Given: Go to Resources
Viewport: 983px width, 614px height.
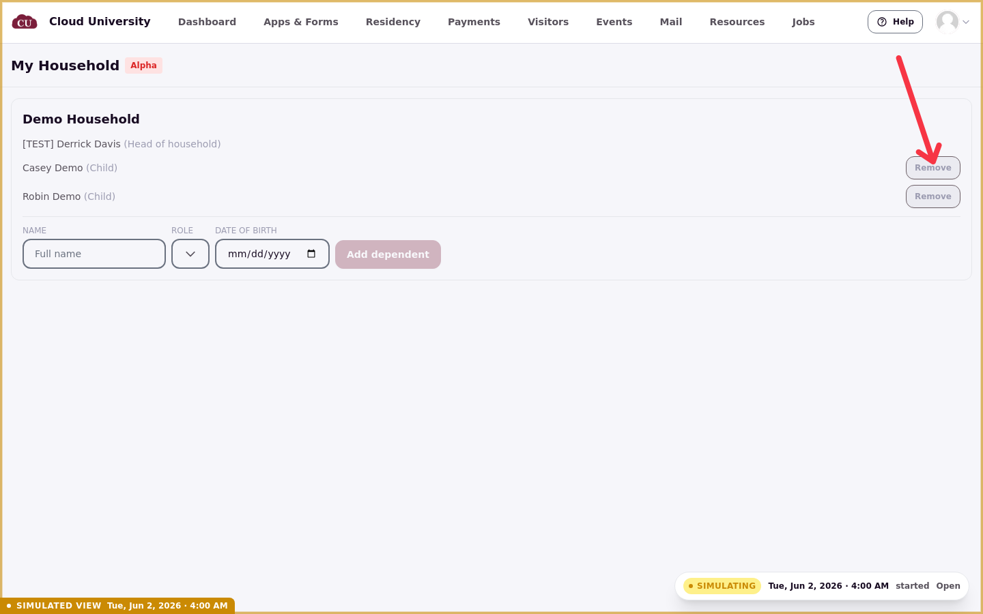Looking at the screenshot, I should click(737, 22).
